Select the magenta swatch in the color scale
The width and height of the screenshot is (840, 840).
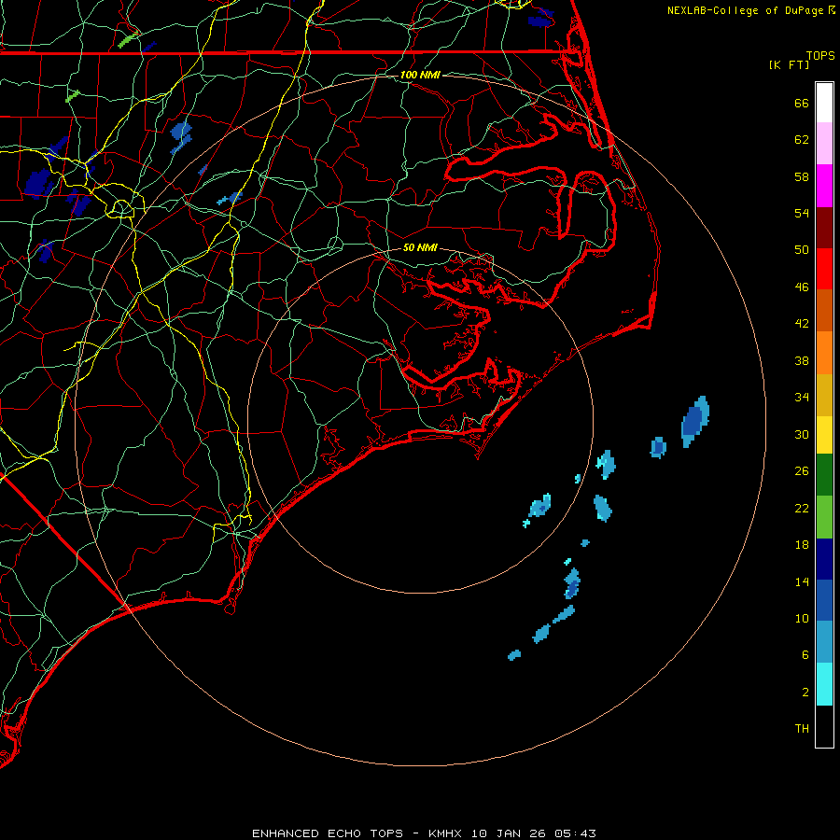point(824,186)
